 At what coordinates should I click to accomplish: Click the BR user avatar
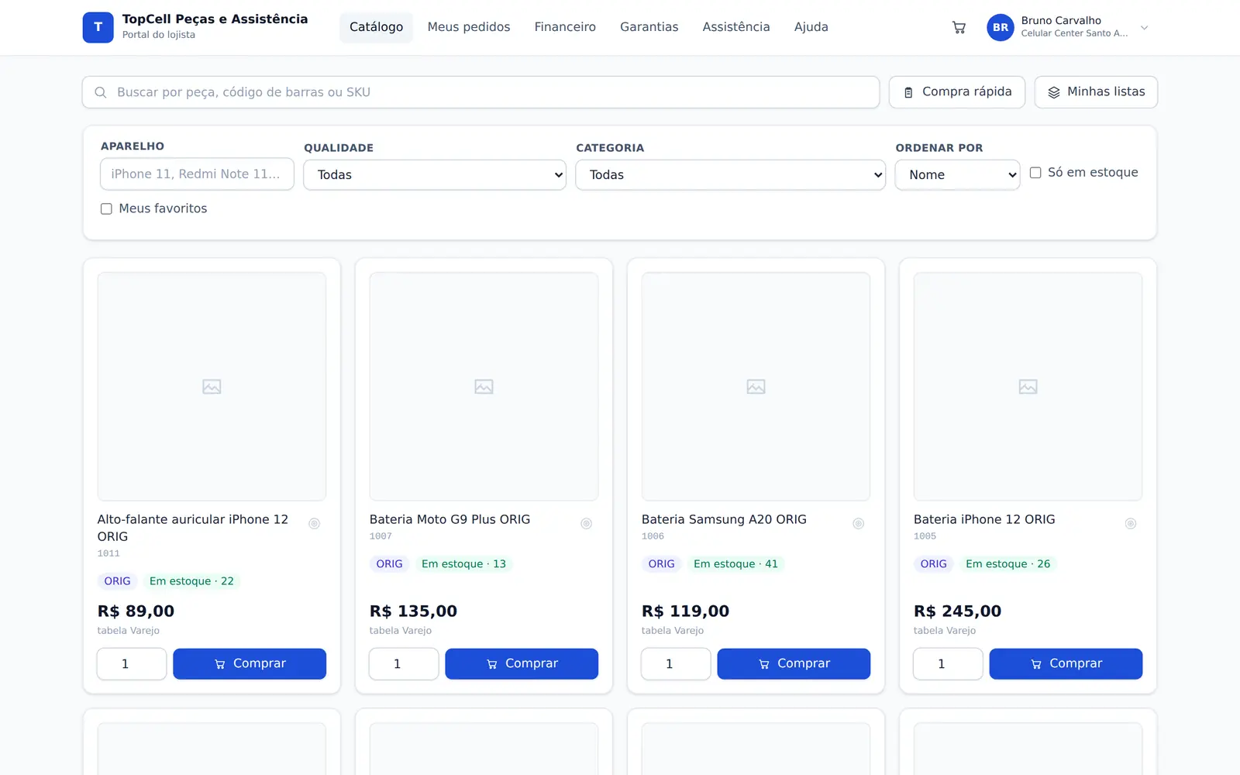point(1001,27)
